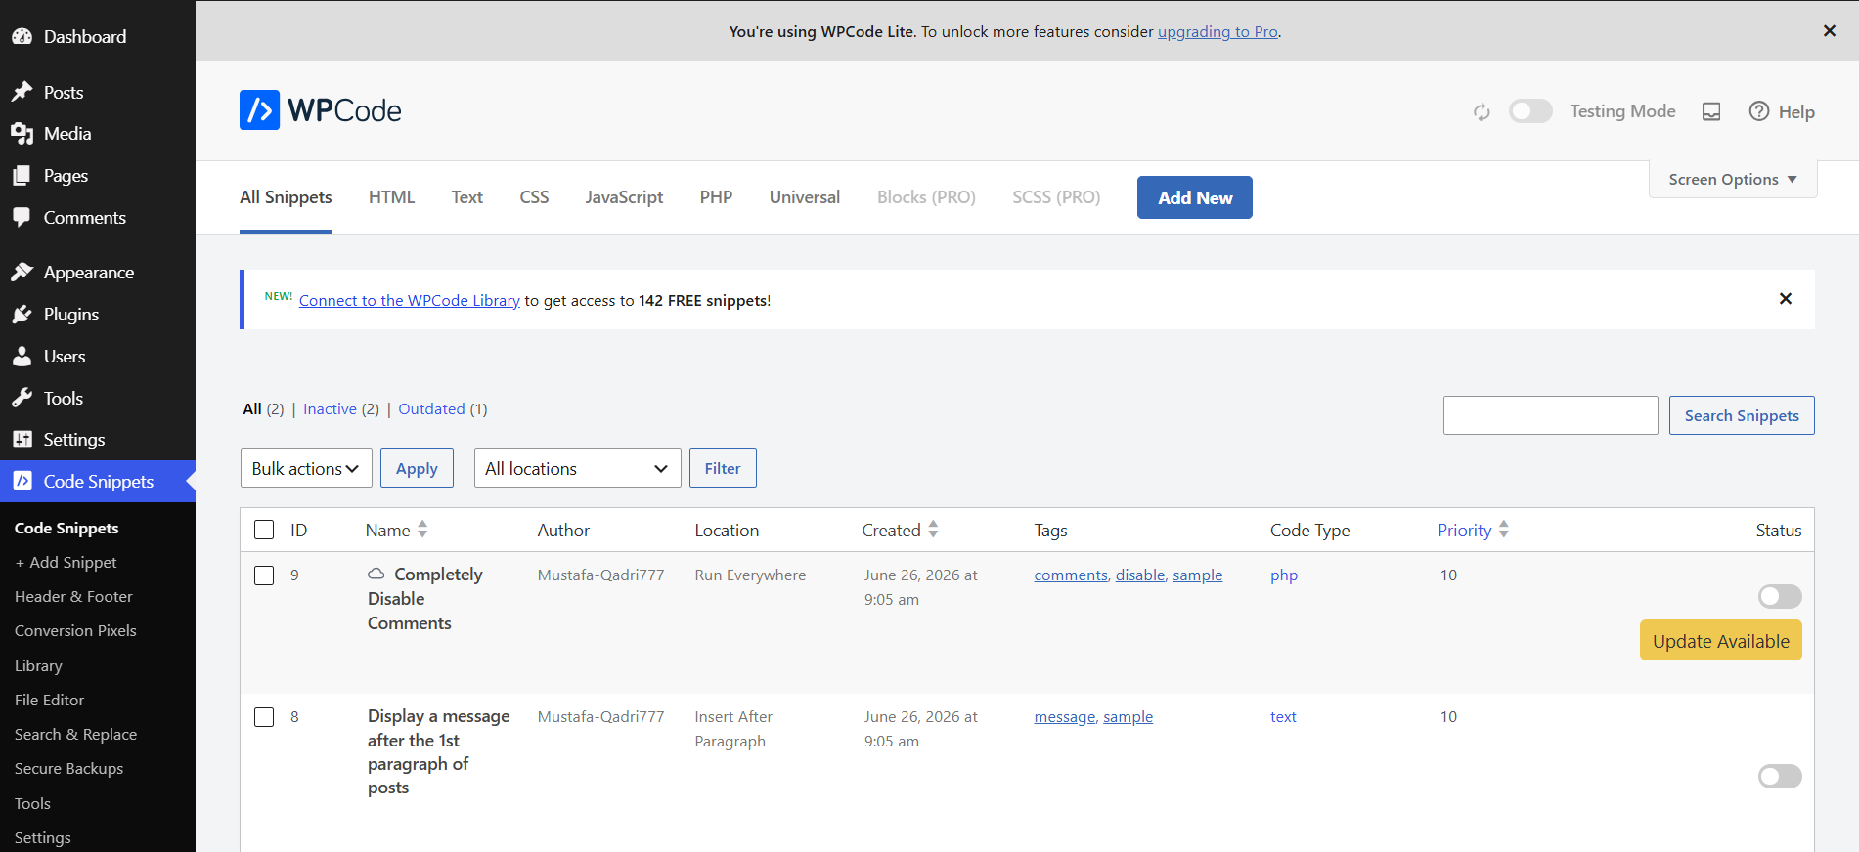Open Conversion Pixels submenu item
Image resolution: width=1859 pixels, height=852 pixels.
coord(75,630)
